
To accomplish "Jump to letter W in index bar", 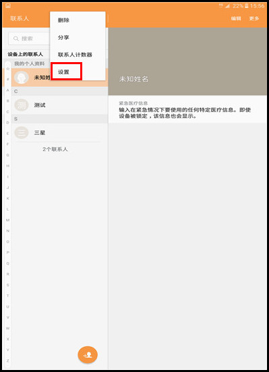I will pyautogui.click(x=8, y=328).
